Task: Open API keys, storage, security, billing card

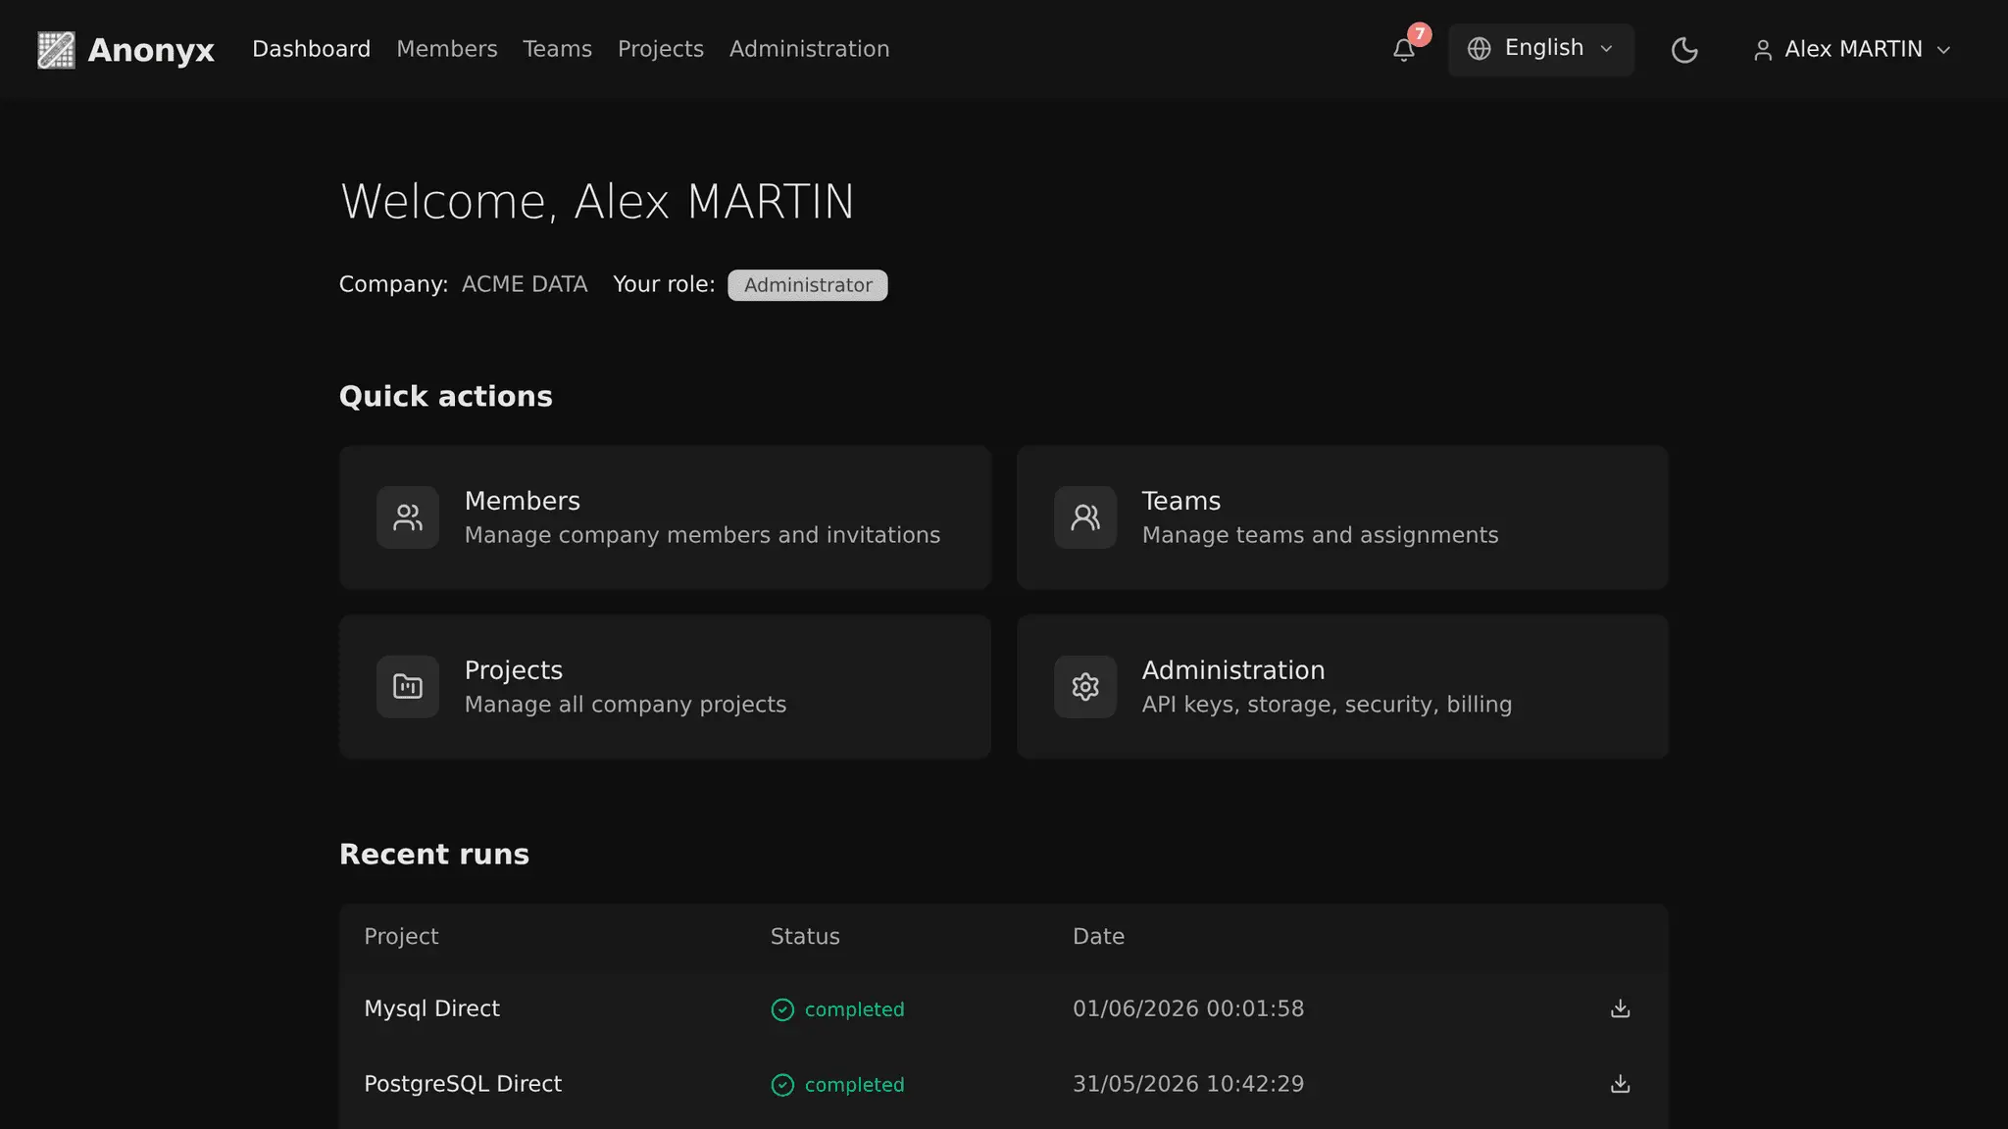Action: pos(1342,687)
